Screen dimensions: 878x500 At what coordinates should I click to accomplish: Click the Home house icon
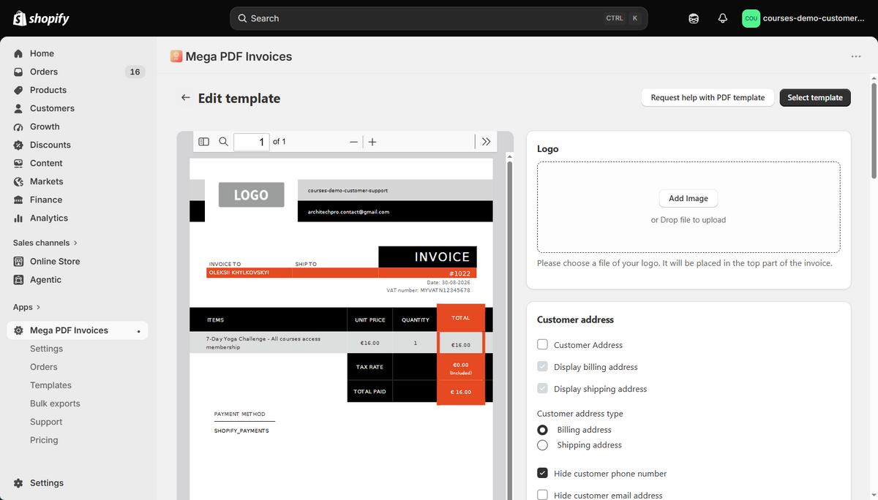point(18,53)
